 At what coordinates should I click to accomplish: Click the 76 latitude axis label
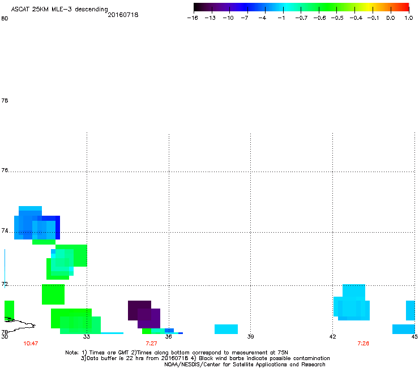[x=5, y=170]
